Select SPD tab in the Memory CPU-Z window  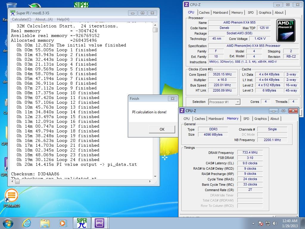click(246, 119)
